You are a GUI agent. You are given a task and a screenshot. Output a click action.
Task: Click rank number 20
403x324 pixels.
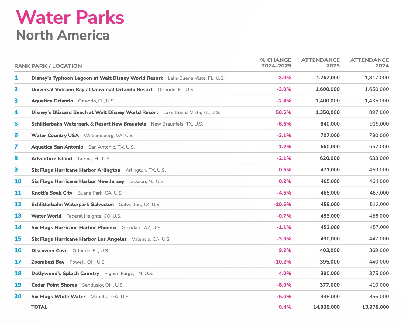18,296
